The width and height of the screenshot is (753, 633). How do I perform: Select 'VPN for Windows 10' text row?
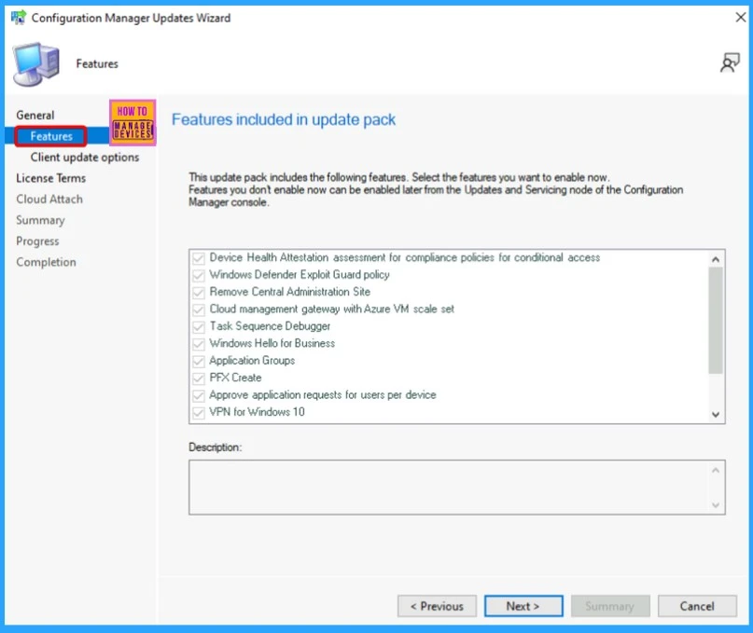click(257, 412)
